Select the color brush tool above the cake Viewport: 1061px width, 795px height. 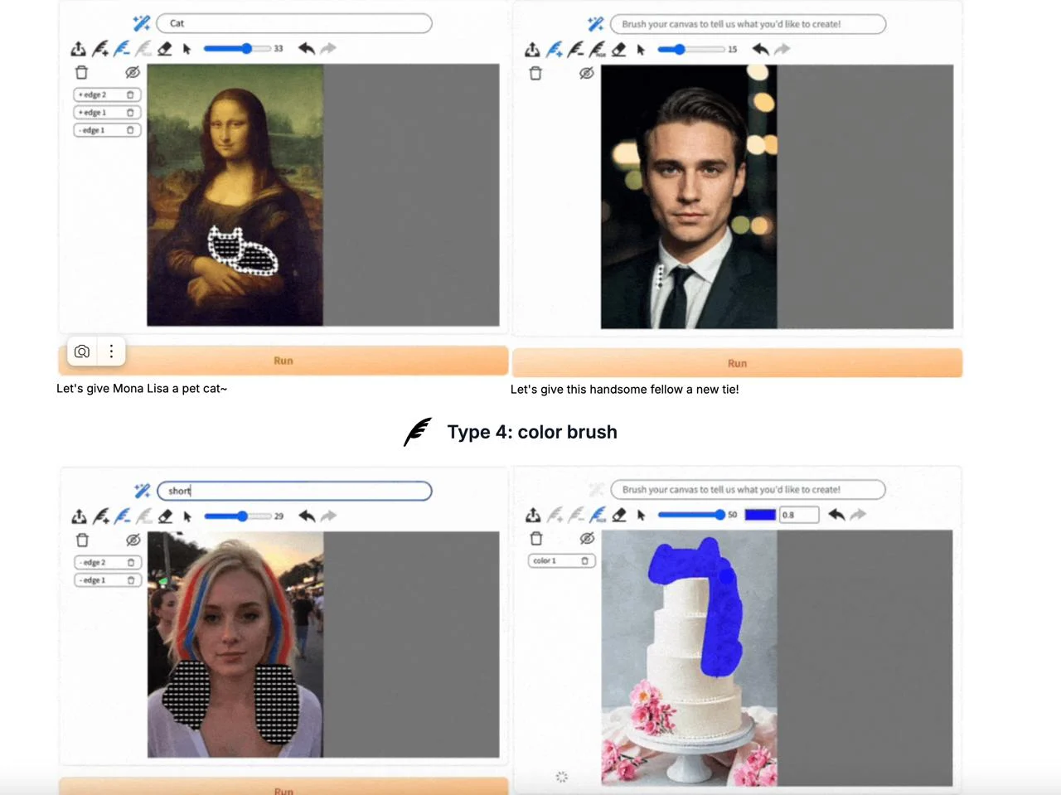pyautogui.click(x=598, y=515)
